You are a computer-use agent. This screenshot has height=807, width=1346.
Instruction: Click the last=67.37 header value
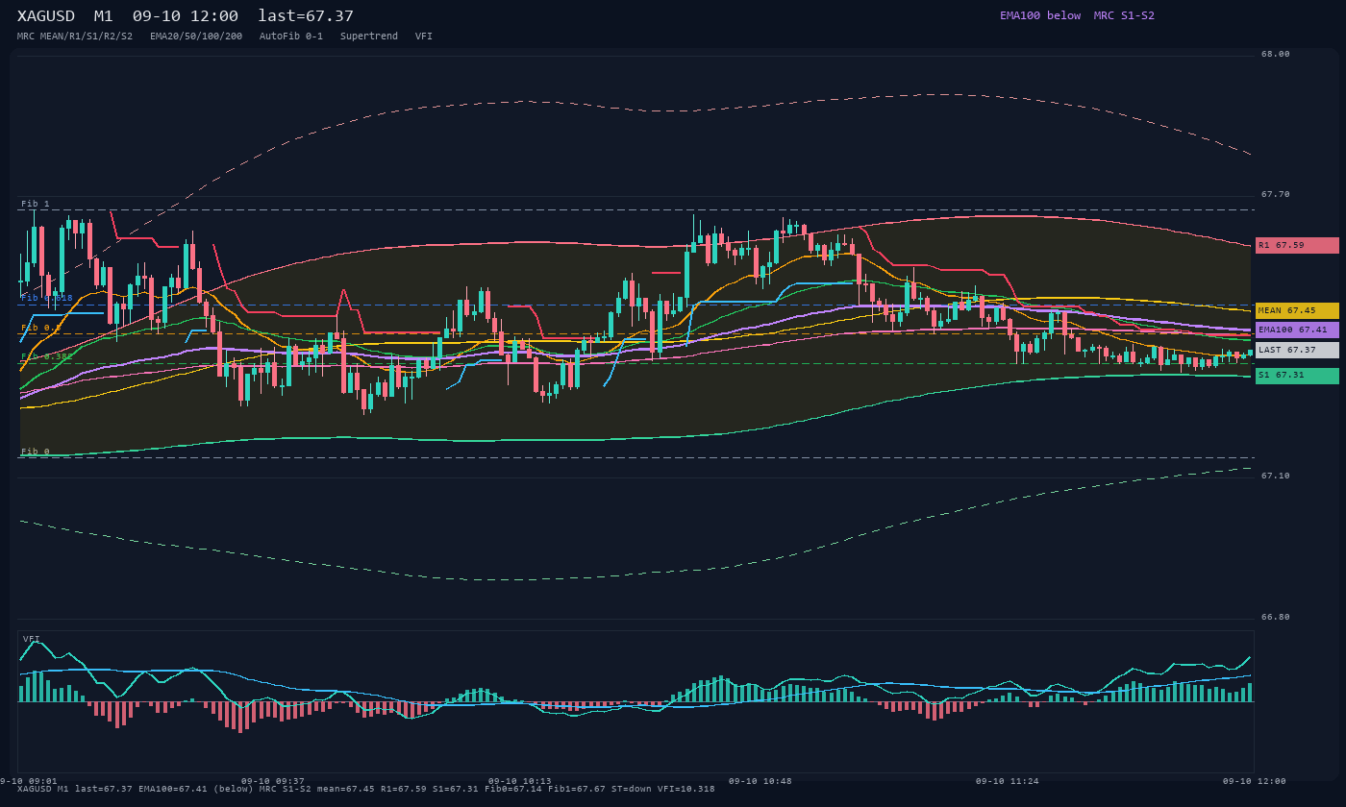(306, 16)
